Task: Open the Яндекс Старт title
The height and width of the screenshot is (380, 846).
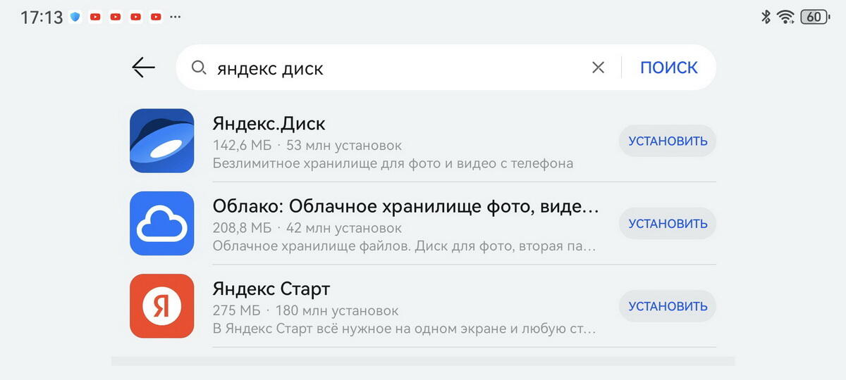Action: click(x=271, y=289)
